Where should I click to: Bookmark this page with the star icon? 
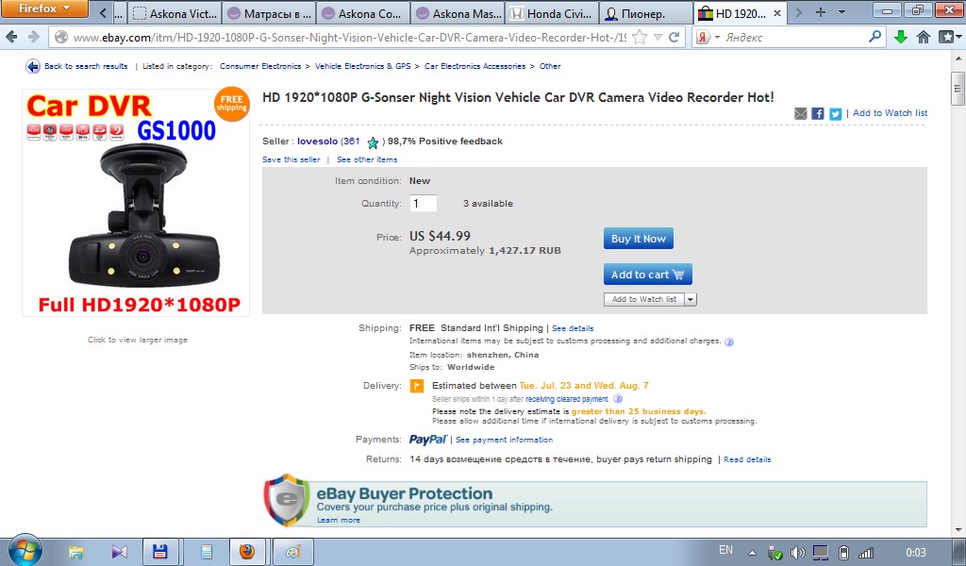click(x=641, y=37)
